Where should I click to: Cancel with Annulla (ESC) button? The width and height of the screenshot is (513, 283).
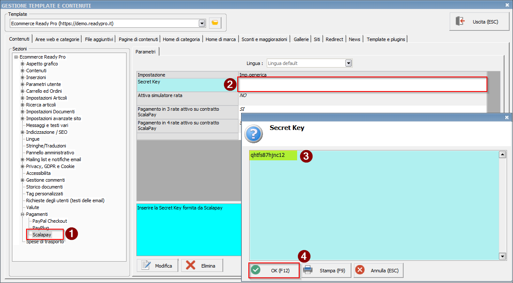[378, 270]
